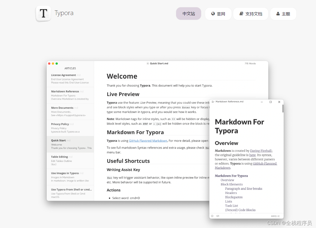Jump to Blockquotes TOC entry
The height and width of the screenshot is (228, 316).
coord(234,197)
